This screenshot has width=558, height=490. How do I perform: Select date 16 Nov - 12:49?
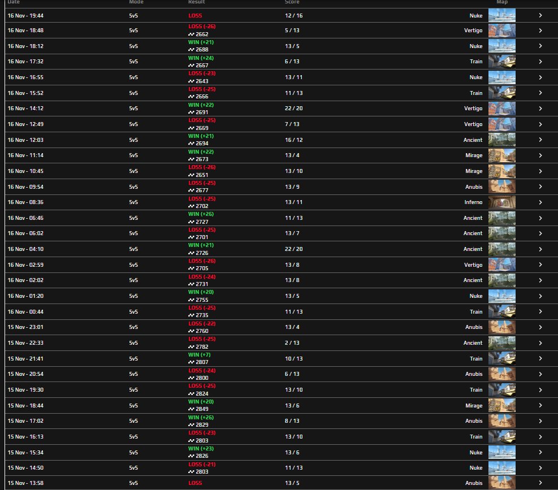point(25,124)
